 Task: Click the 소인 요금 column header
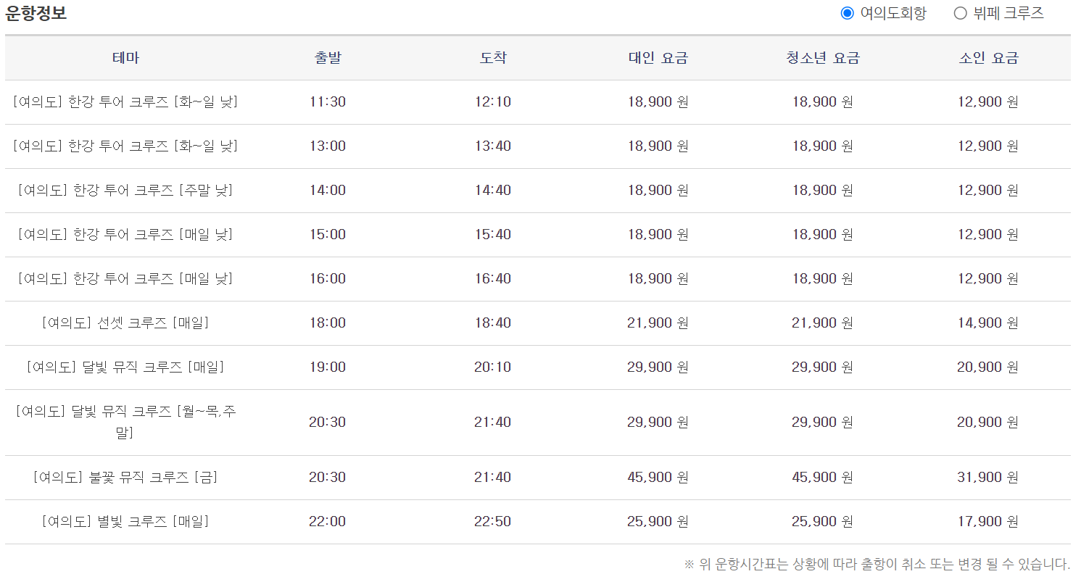[988, 58]
